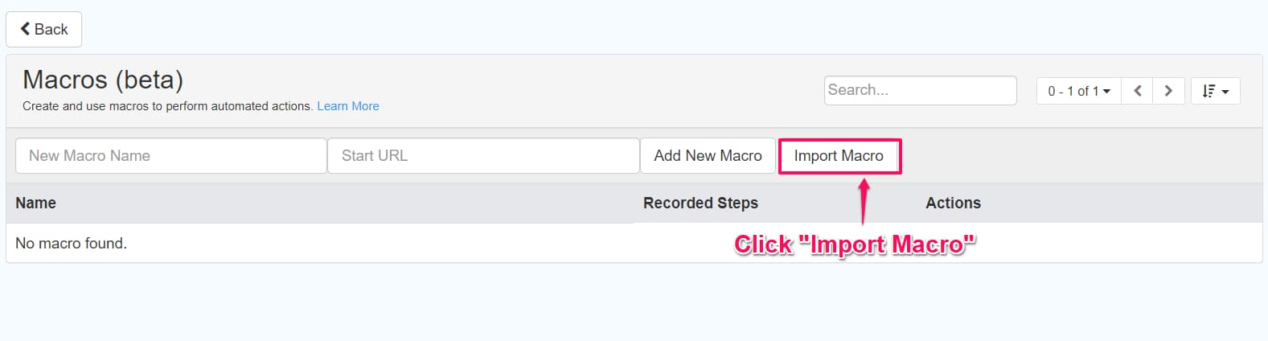The width and height of the screenshot is (1268, 341).
Task: Click the Back button
Action: (44, 30)
